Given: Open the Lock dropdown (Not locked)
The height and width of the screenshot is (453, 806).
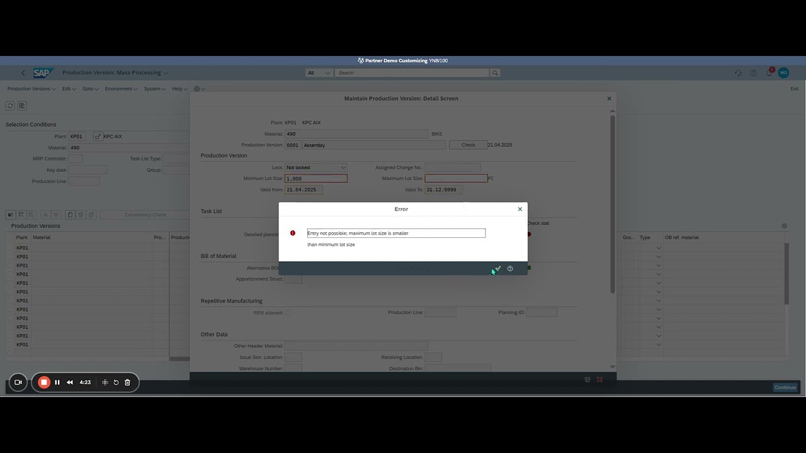Looking at the screenshot, I should [x=315, y=167].
